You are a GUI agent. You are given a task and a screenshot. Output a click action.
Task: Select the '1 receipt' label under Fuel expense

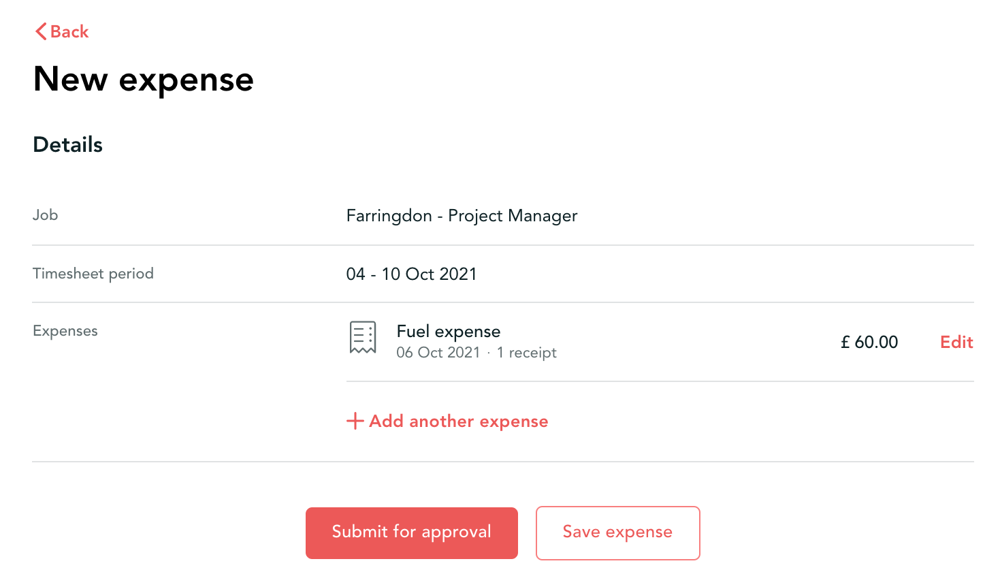526,352
